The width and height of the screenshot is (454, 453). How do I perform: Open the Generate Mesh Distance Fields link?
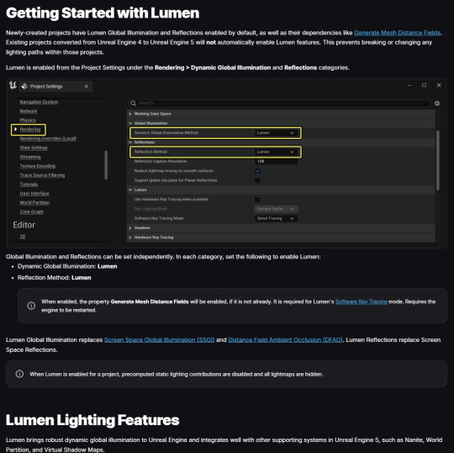pos(397,33)
